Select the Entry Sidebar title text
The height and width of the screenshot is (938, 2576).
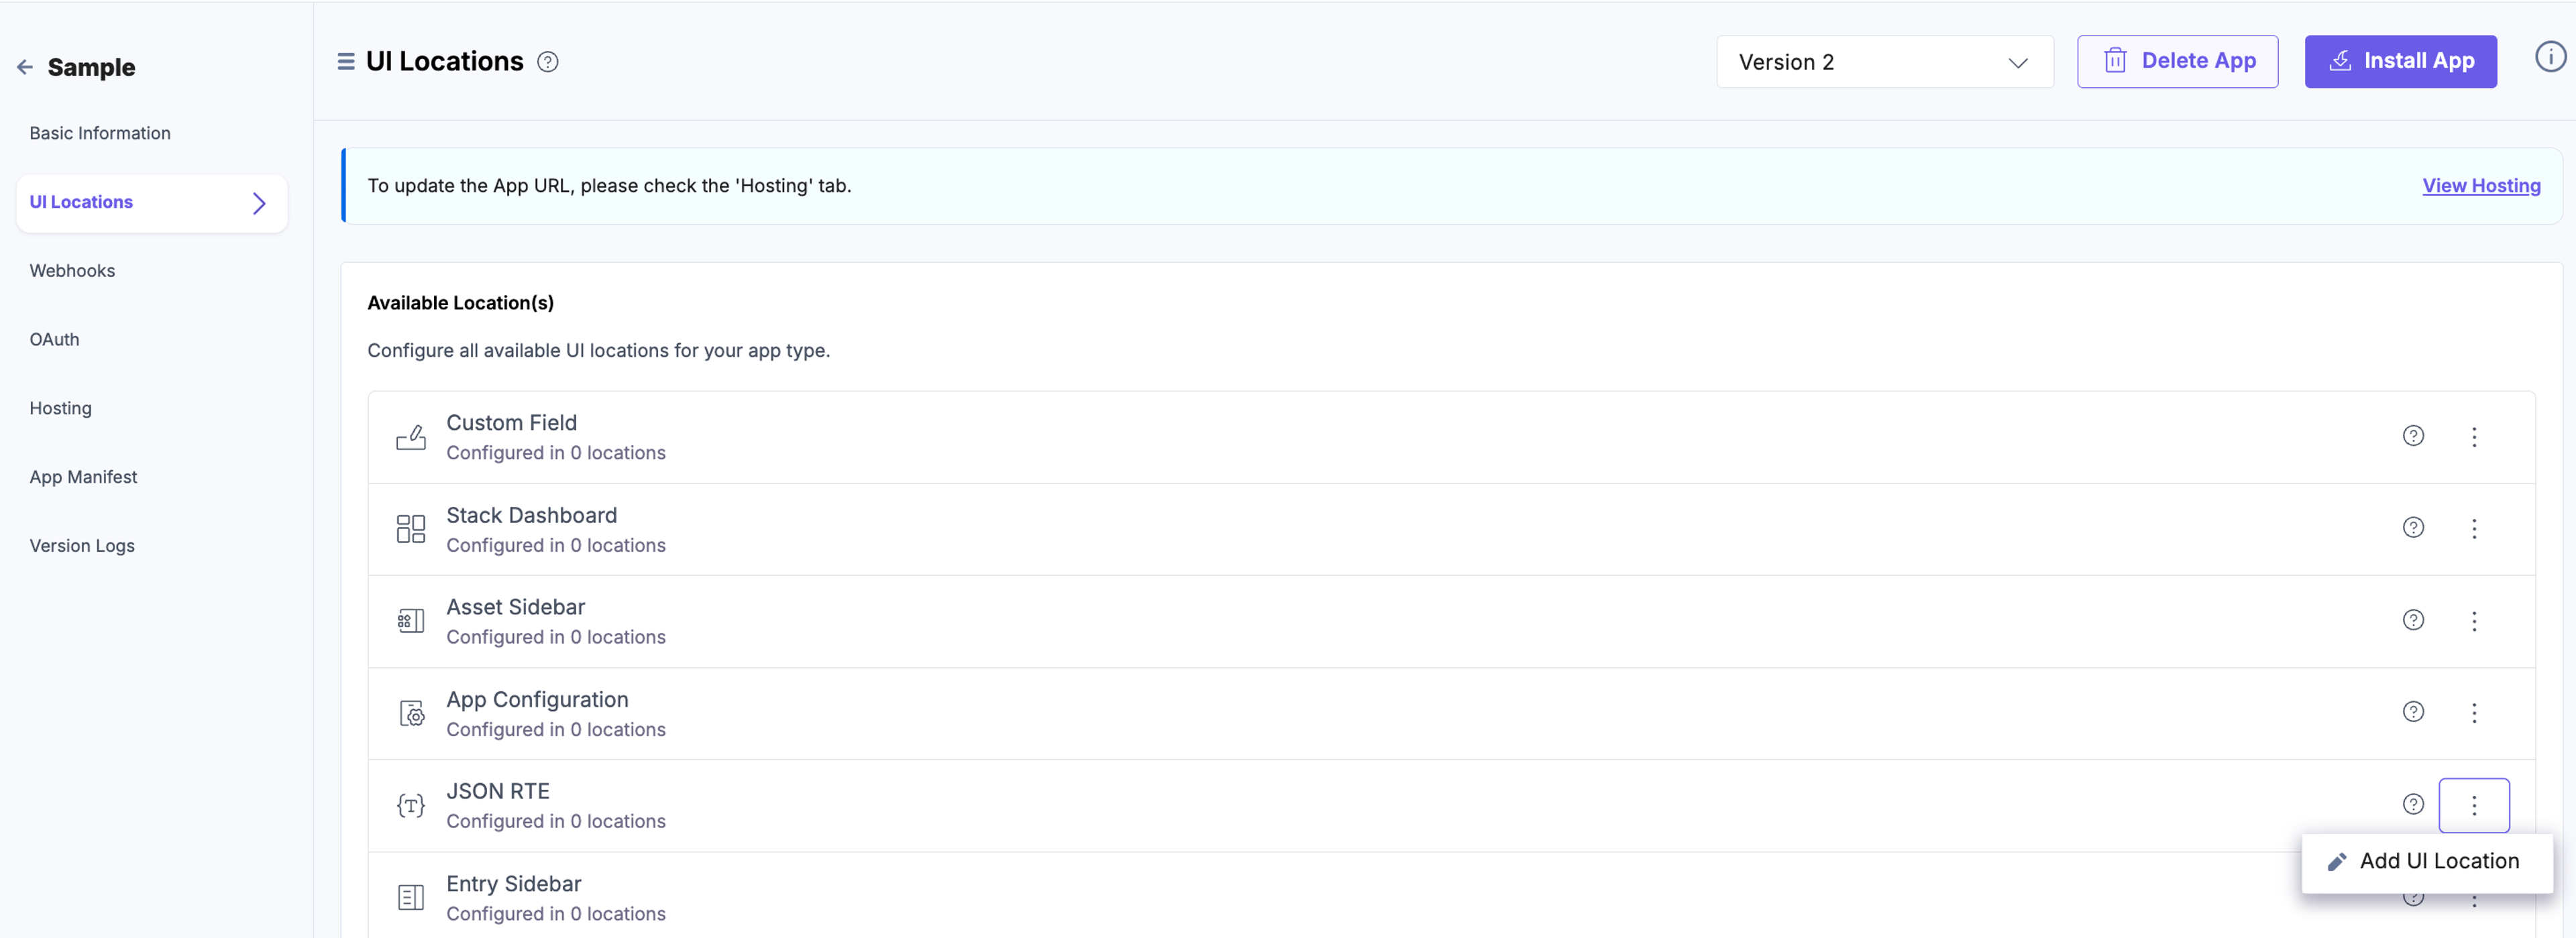(x=513, y=884)
